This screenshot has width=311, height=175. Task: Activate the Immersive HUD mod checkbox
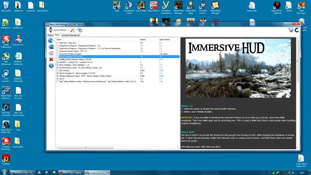click(x=57, y=57)
